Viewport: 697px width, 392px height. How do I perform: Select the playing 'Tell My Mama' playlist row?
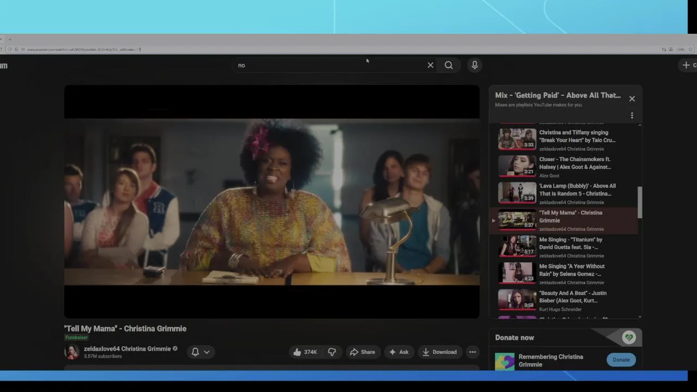[x=564, y=220]
